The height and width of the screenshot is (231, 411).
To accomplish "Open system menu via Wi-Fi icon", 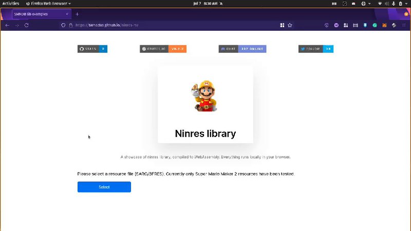I will [x=380, y=4].
